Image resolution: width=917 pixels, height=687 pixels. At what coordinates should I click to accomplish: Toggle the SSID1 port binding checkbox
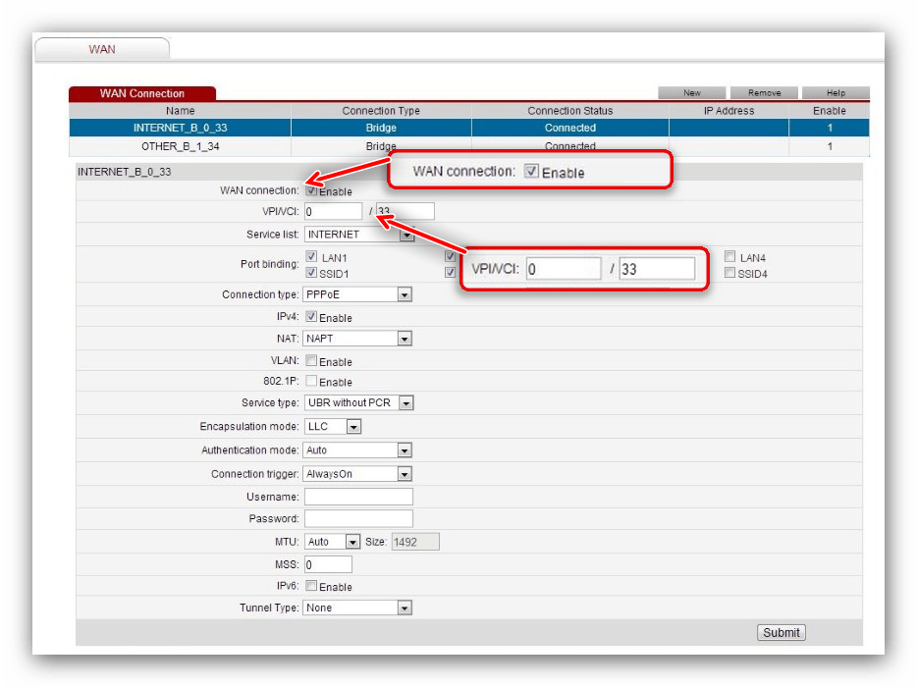[x=311, y=273]
